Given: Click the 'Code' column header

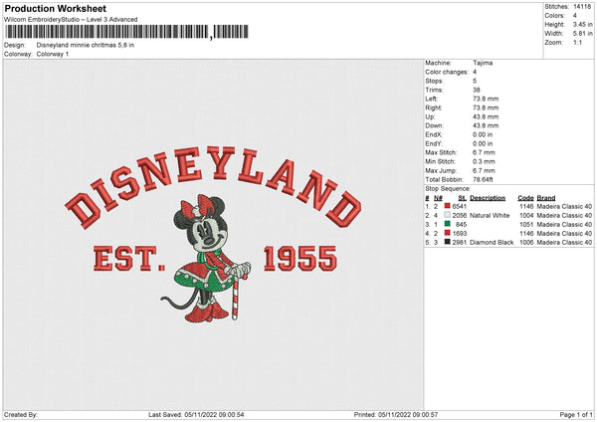Looking at the screenshot, I should (x=525, y=198).
